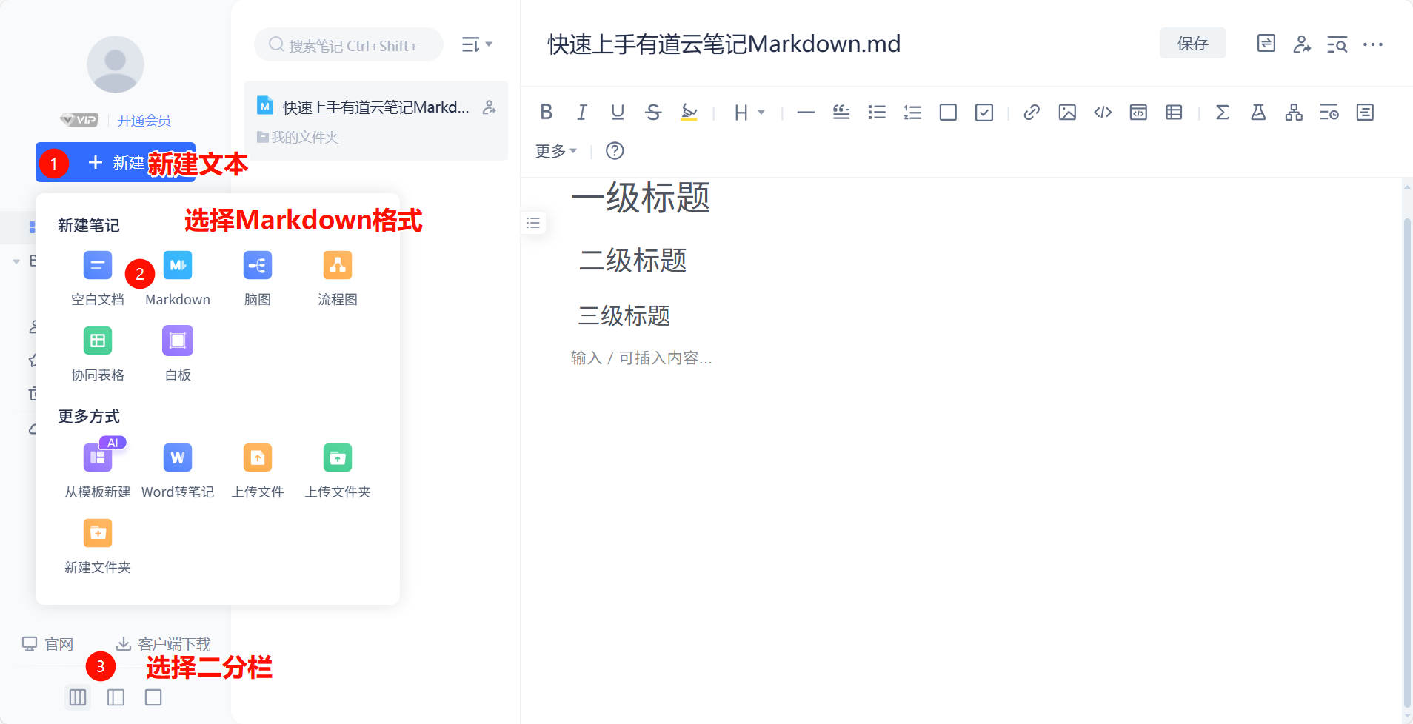Click the note switch icon beside 保存
Viewport: 1413px width, 724px height.
[x=1266, y=44]
